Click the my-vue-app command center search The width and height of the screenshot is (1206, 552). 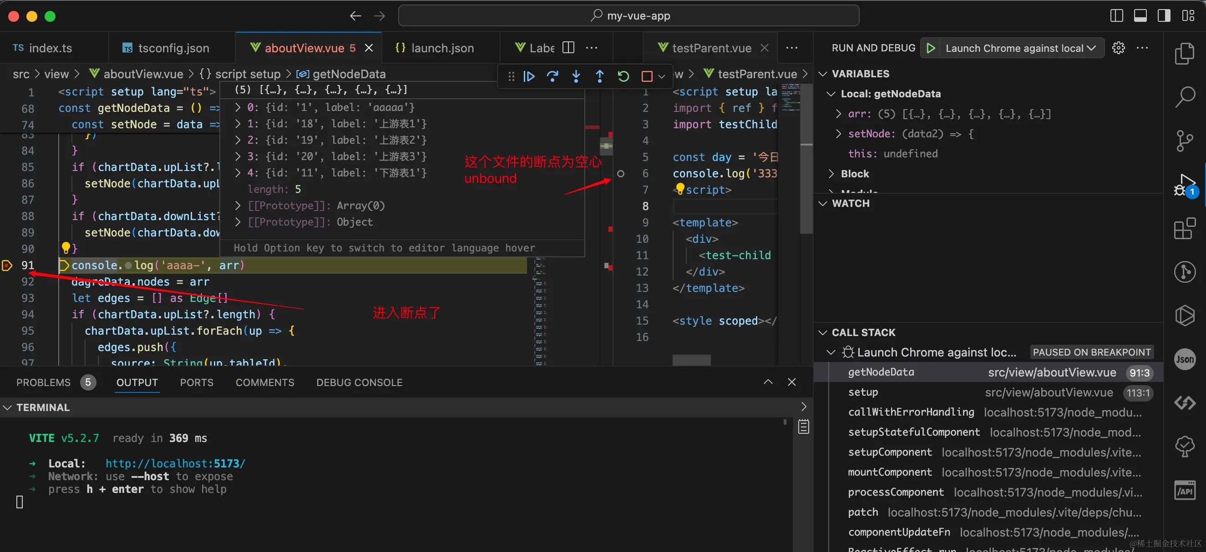[x=628, y=16]
